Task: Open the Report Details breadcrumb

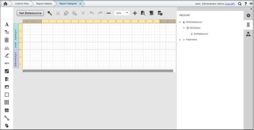Action: [x=44, y=4]
